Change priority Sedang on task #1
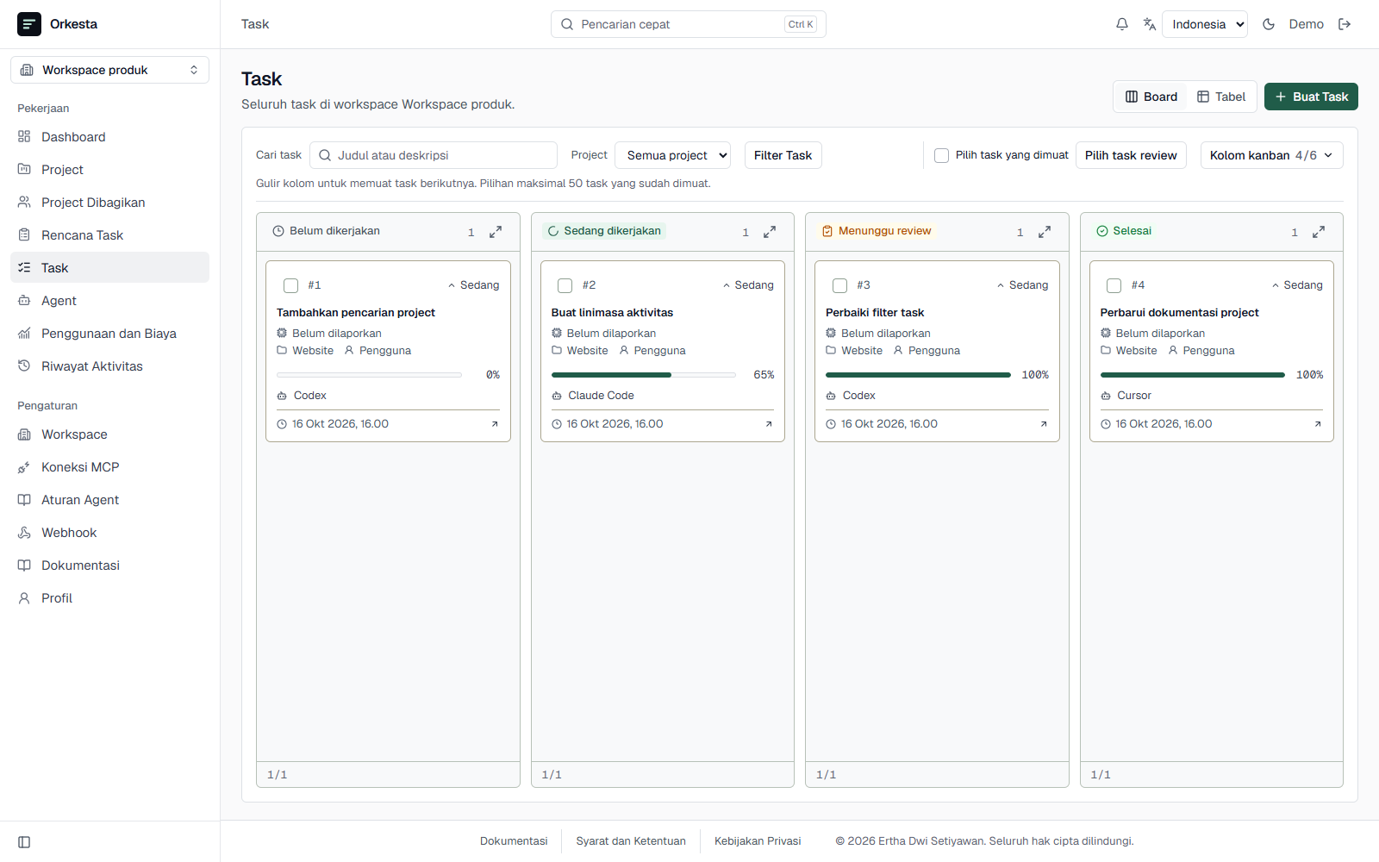This screenshot has width=1379, height=862. pyautogui.click(x=473, y=285)
